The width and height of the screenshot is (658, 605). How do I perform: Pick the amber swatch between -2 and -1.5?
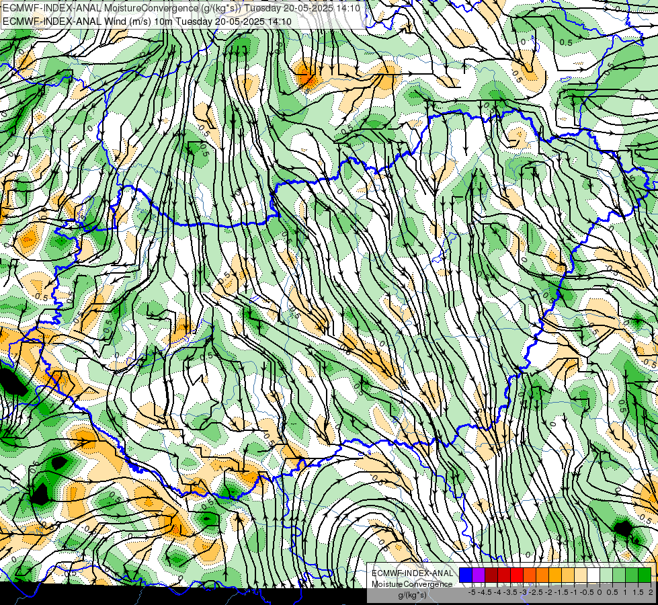(555, 575)
